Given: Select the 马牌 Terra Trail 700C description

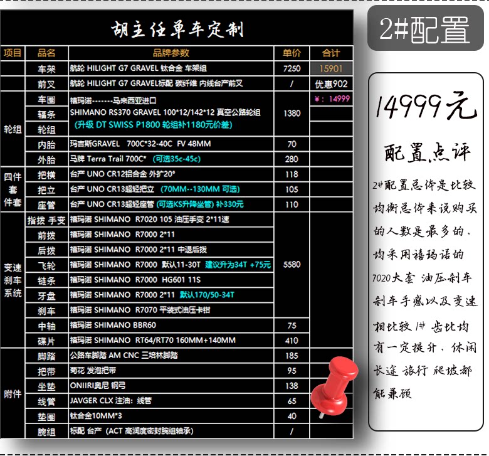Looking at the screenshot, I should (108, 159).
